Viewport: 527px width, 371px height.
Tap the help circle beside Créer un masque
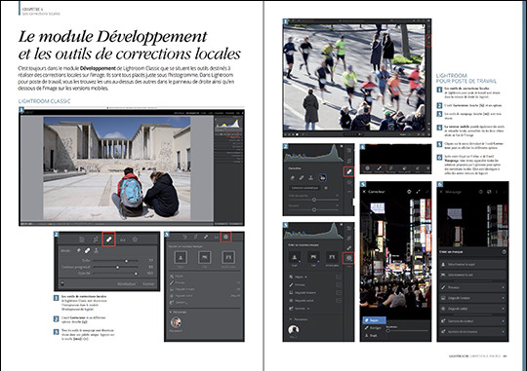click(x=504, y=251)
